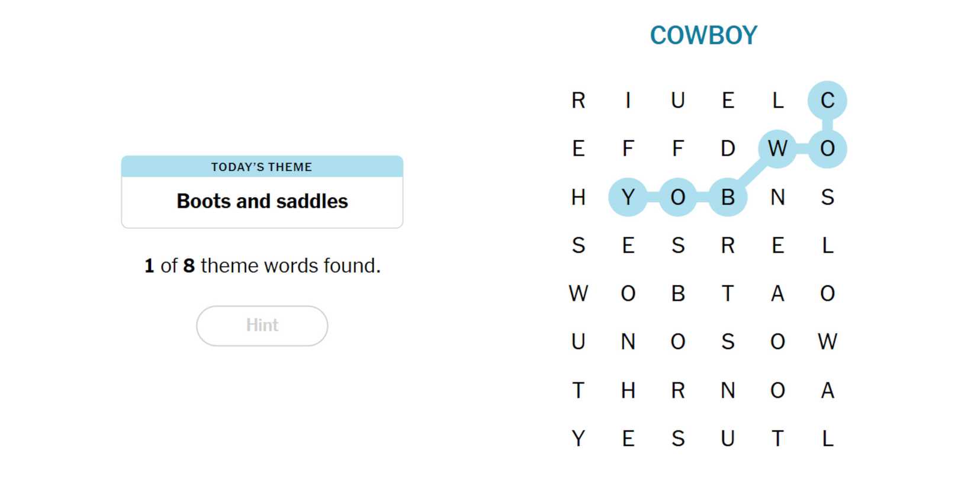Viewport: 977px width, 488px height.
Task: Choose the letter D in the grid
Action: click(x=728, y=148)
